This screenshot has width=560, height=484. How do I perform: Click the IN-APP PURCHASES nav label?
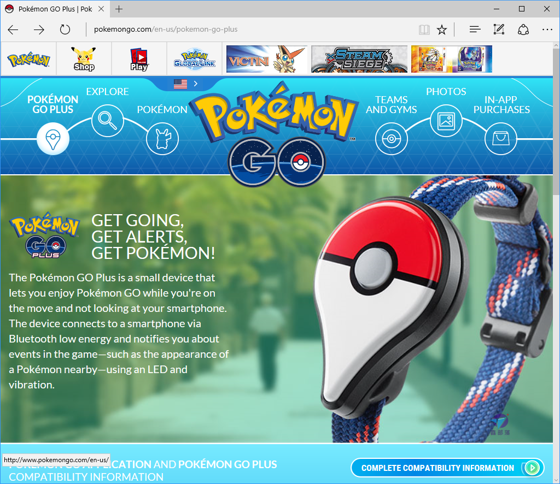tap(501, 104)
